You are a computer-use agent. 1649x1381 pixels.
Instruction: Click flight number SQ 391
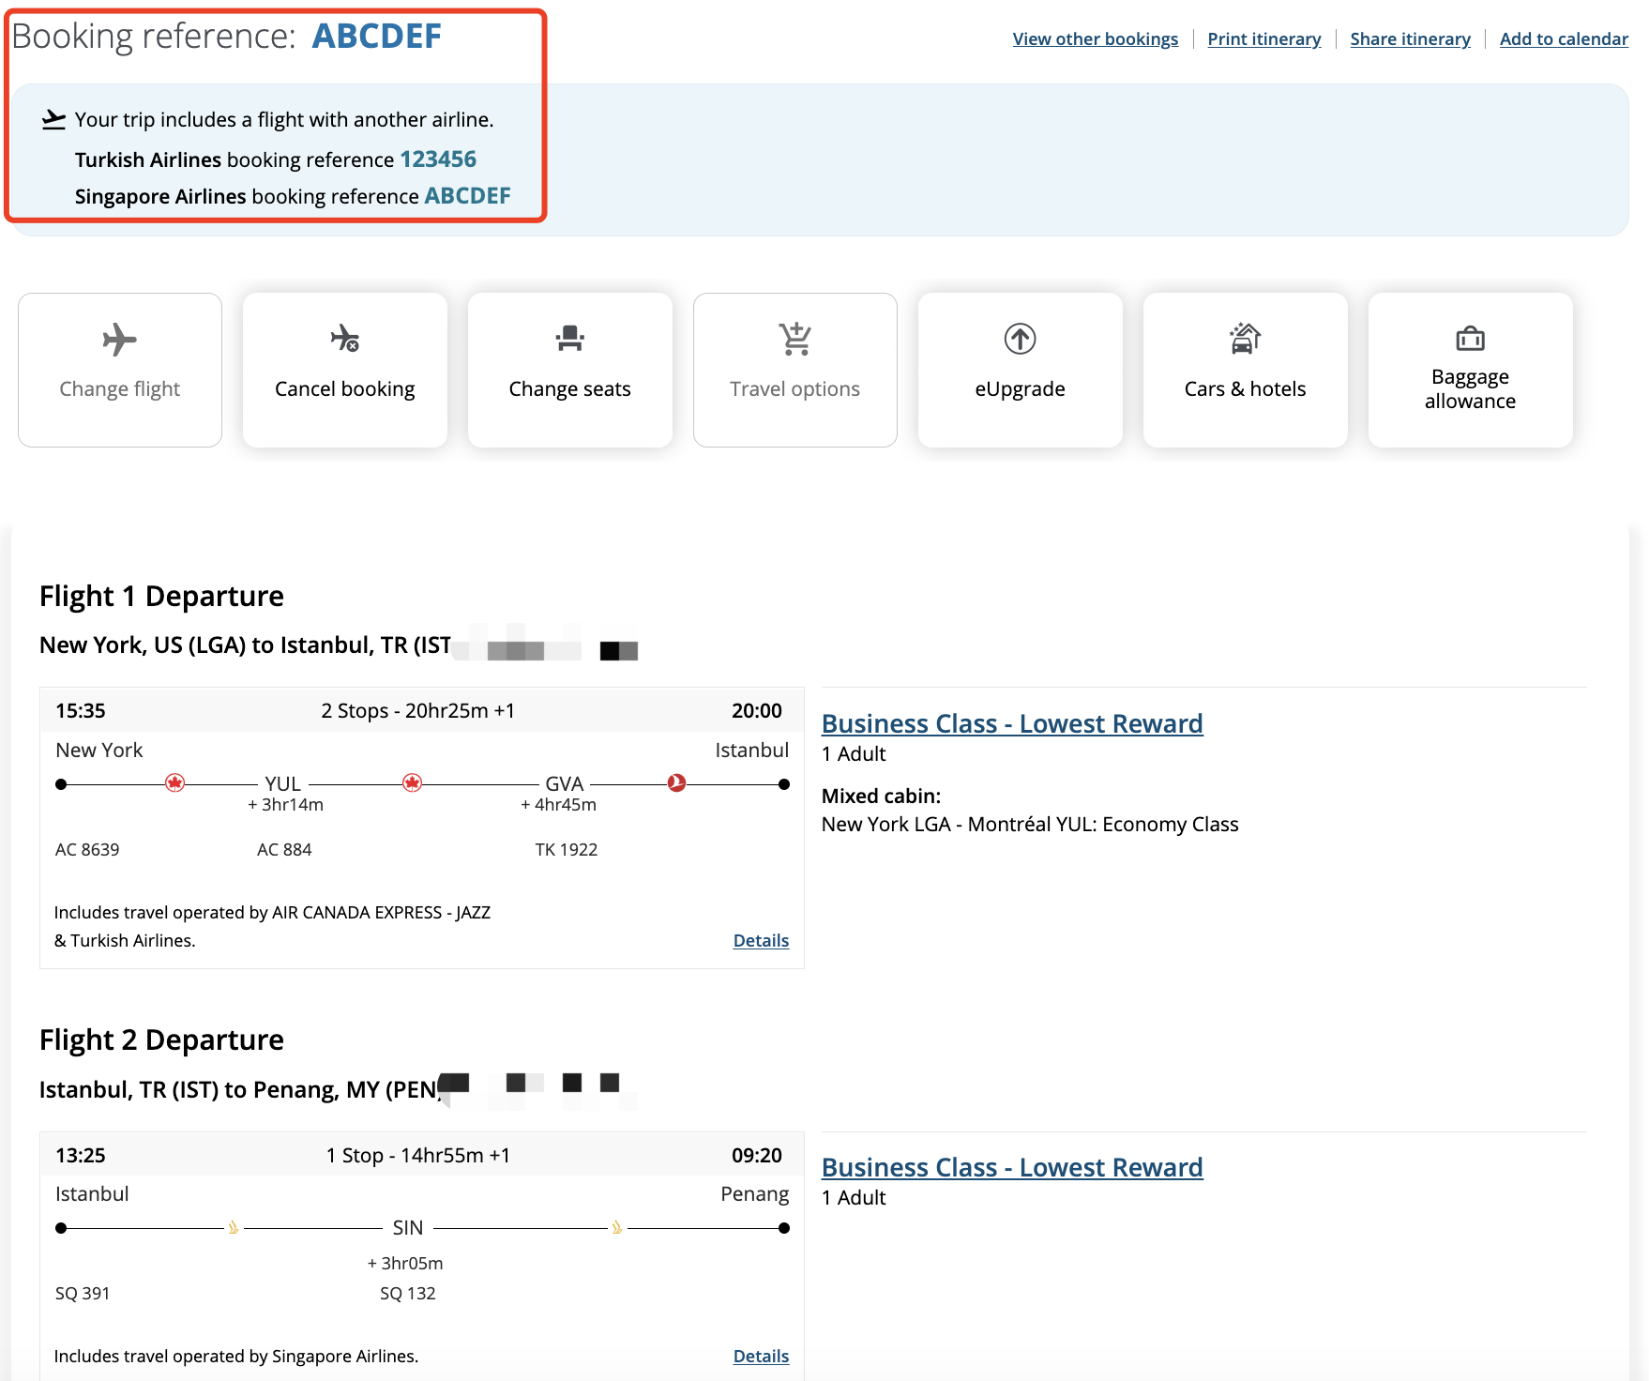pos(83,1293)
